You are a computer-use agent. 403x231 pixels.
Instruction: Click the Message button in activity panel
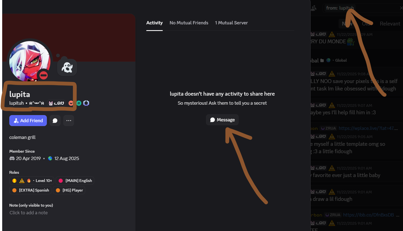click(x=222, y=120)
